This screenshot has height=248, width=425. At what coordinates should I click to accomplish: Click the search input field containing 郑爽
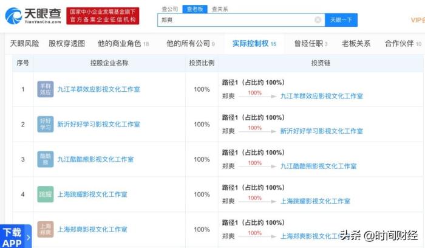tap(237, 20)
